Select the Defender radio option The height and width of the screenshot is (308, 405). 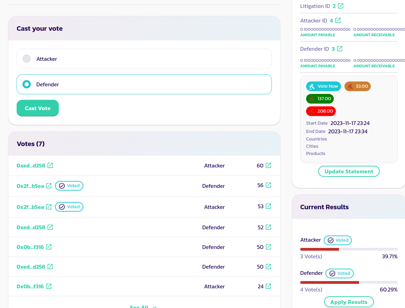tap(27, 84)
